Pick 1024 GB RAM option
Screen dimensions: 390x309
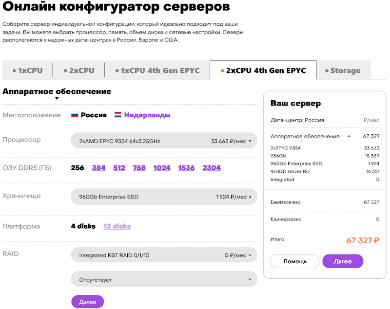coord(161,168)
